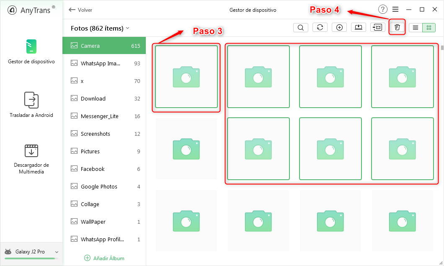Image resolution: width=444 pixels, height=266 pixels.
Task: Refresh the photo list
Action: tap(320, 27)
